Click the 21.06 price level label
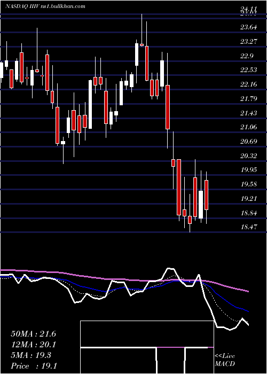Viewport: 267px width, 374px height. click(249, 127)
